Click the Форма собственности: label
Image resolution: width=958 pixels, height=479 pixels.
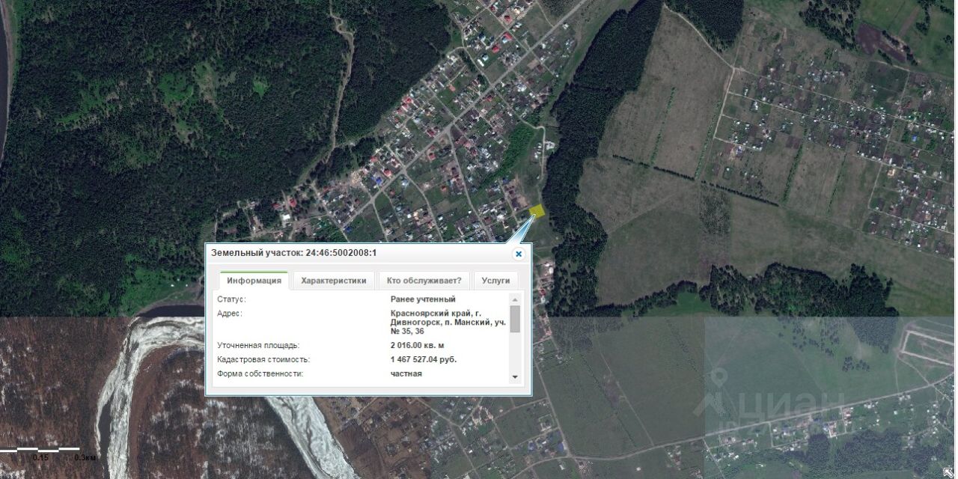tap(260, 373)
